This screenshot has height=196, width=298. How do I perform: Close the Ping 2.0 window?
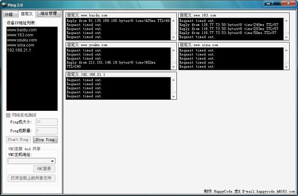click(x=288, y=3)
